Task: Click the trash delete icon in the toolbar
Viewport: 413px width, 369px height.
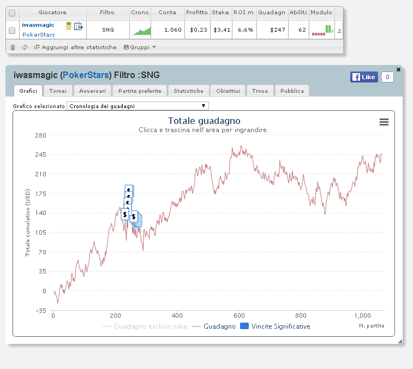Action: (13, 47)
